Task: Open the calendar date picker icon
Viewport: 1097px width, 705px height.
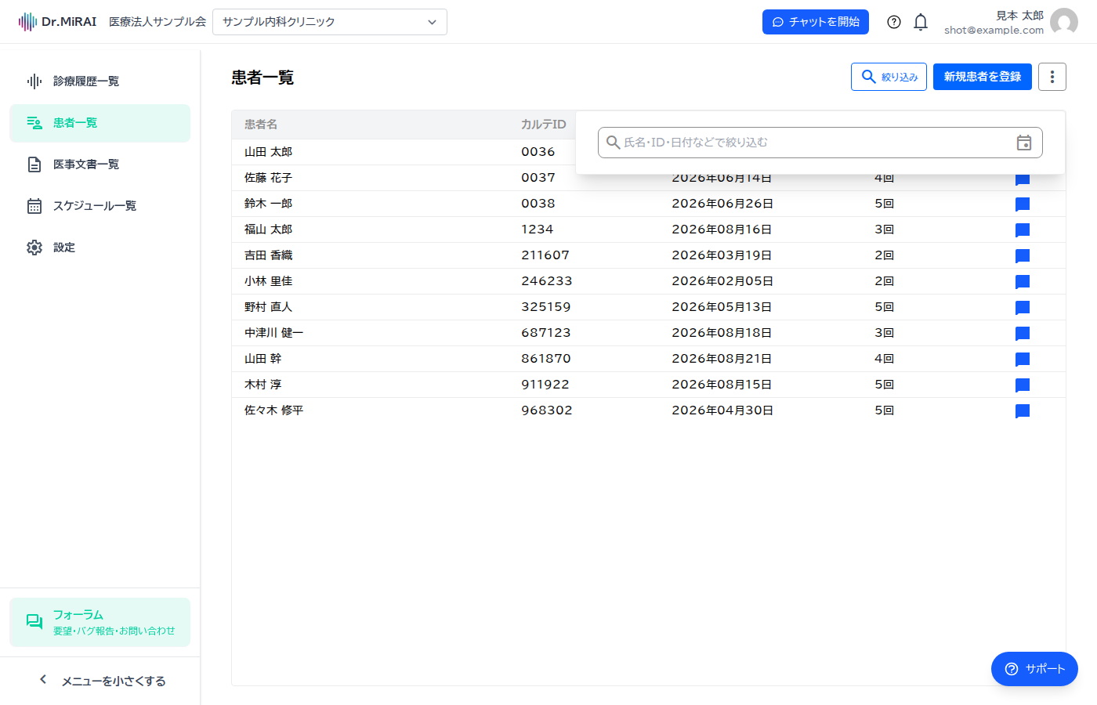Action: point(1024,143)
